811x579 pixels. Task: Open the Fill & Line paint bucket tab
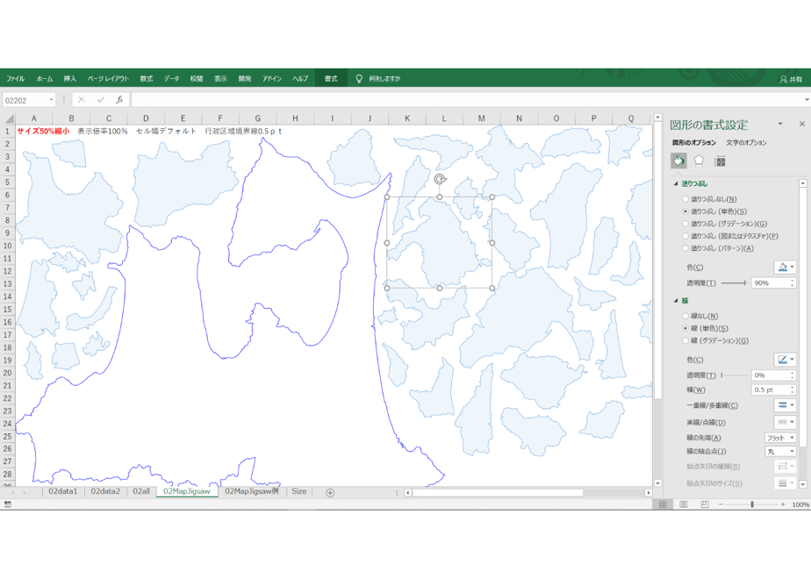(x=678, y=161)
